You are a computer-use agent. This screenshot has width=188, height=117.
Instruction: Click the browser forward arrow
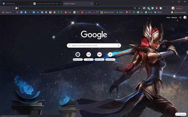click(7, 8)
